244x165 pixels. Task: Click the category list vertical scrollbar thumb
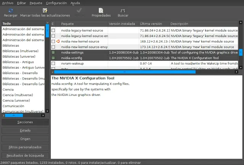coord(47,31)
